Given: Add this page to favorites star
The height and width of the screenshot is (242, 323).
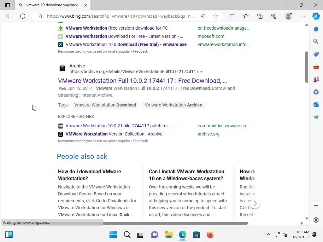Looking at the screenshot, I should [x=215, y=16].
